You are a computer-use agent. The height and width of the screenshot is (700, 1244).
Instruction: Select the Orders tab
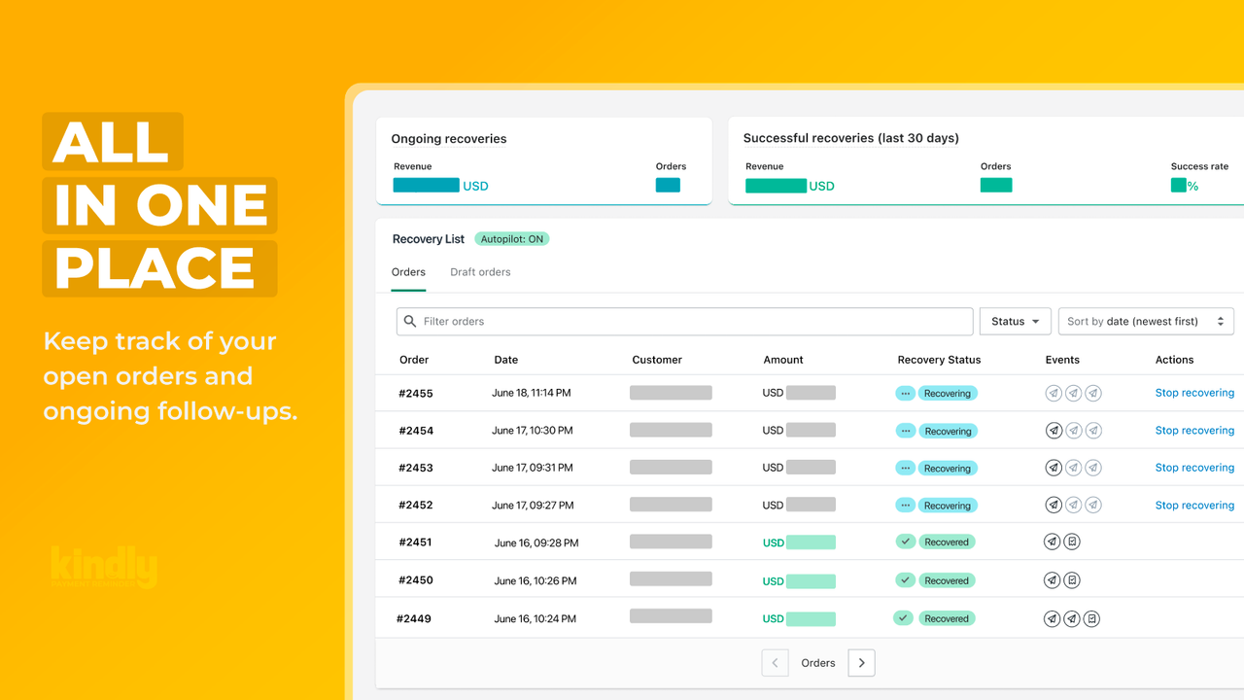[408, 272]
